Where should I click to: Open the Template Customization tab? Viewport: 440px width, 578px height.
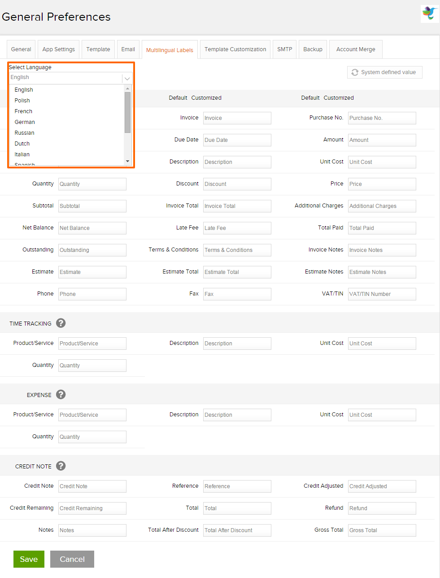tap(235, 49)
